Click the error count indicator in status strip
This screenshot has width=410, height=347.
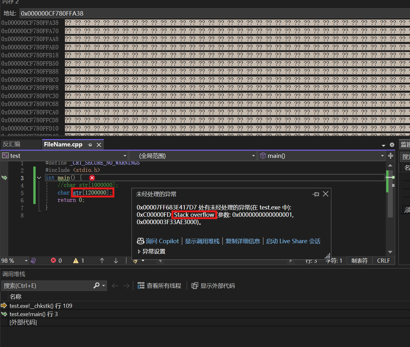tap(56, 261)
